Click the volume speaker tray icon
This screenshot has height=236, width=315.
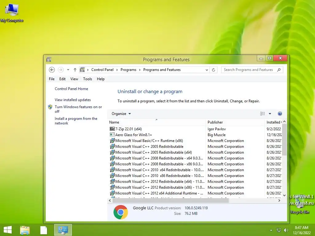pyautogui.click(x=286, y=230)
